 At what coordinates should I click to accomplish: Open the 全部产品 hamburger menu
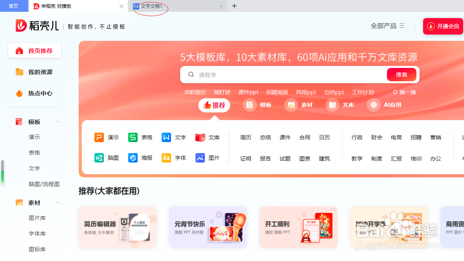(401, 26)
